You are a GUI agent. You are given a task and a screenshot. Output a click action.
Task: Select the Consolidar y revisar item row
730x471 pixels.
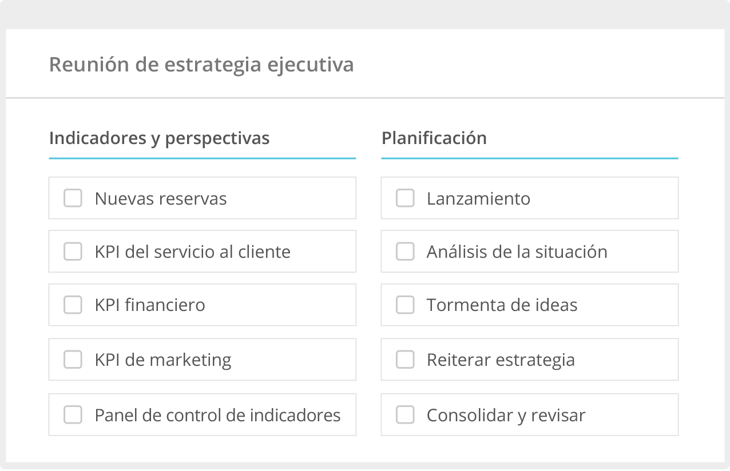(505, 415)
